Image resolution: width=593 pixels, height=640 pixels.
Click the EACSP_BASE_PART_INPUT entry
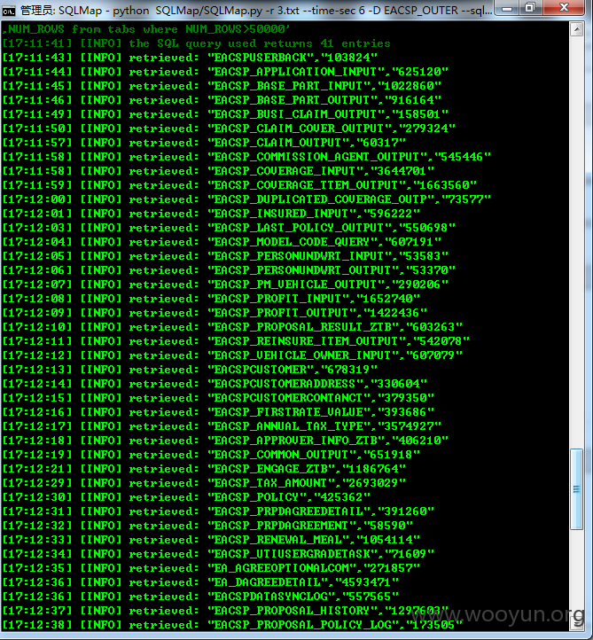point(222,86)
